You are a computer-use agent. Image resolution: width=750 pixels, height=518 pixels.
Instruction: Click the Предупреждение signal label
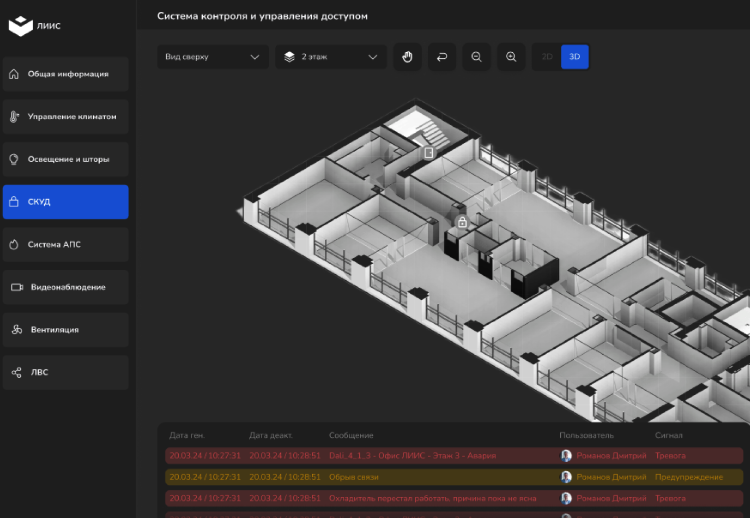[x=689, y=477]
